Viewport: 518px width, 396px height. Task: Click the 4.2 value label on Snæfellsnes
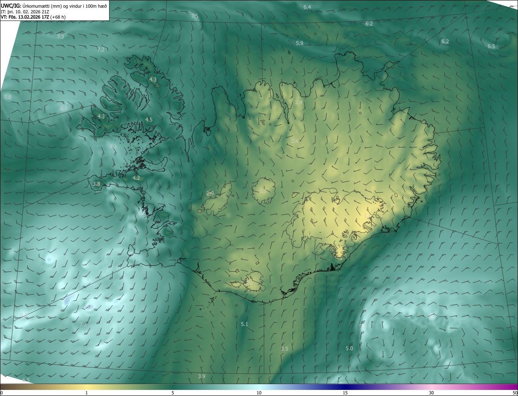click(x=136, y=178)
